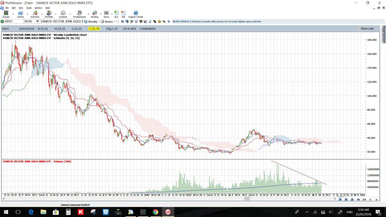Expand the Charts button dropdown arrow
Image resolution: width=386 pixels, height=217 pixels.
[27, 14]
